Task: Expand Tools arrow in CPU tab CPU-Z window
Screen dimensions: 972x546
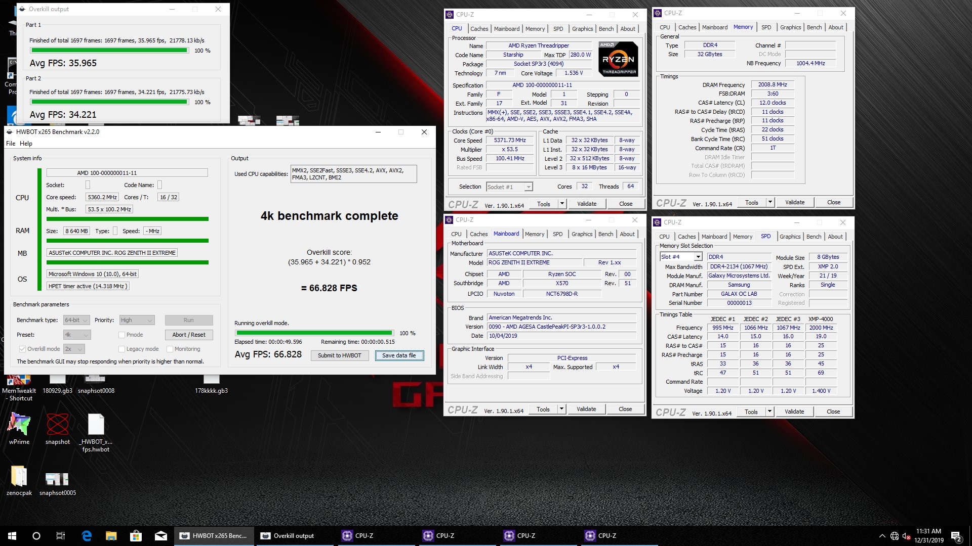Action: pyautogui.click(x=561, y=204)
